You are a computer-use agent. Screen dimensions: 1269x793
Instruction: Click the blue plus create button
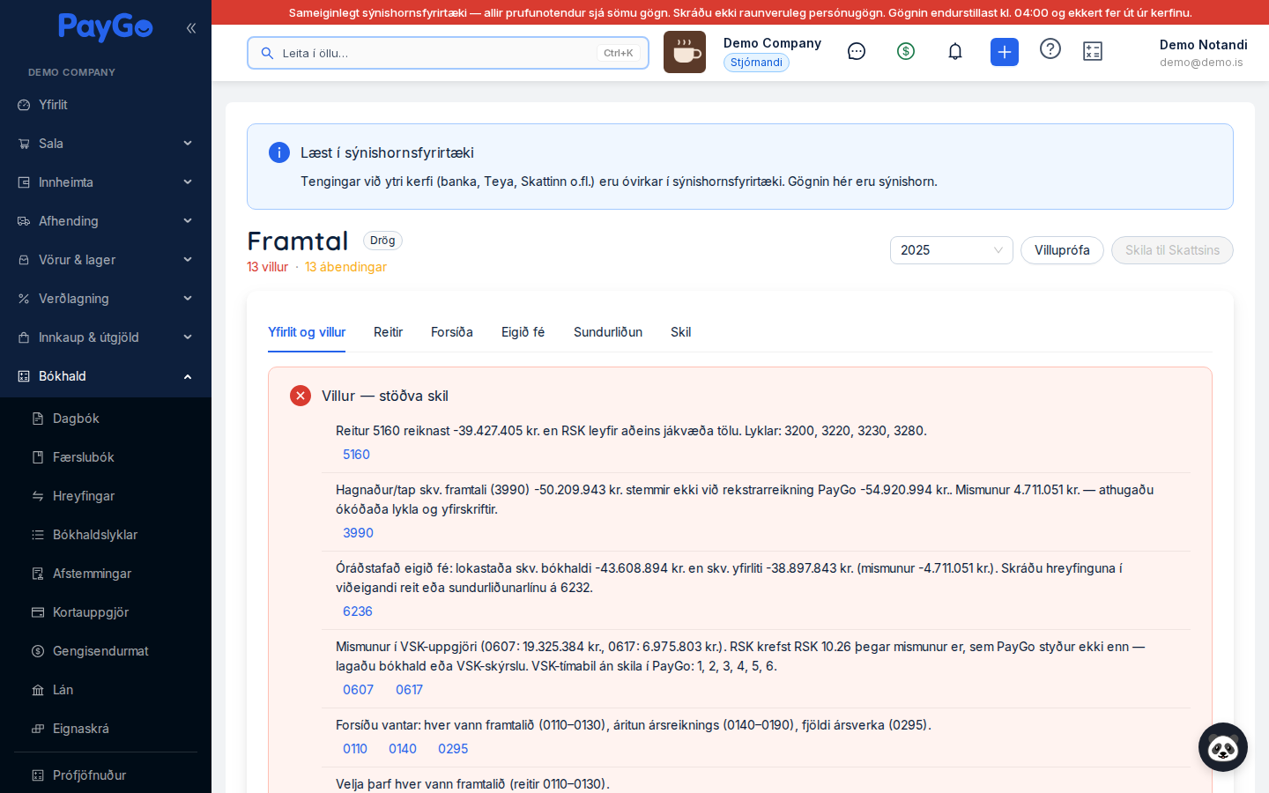pyautogui.click(x=1005, y=52)
